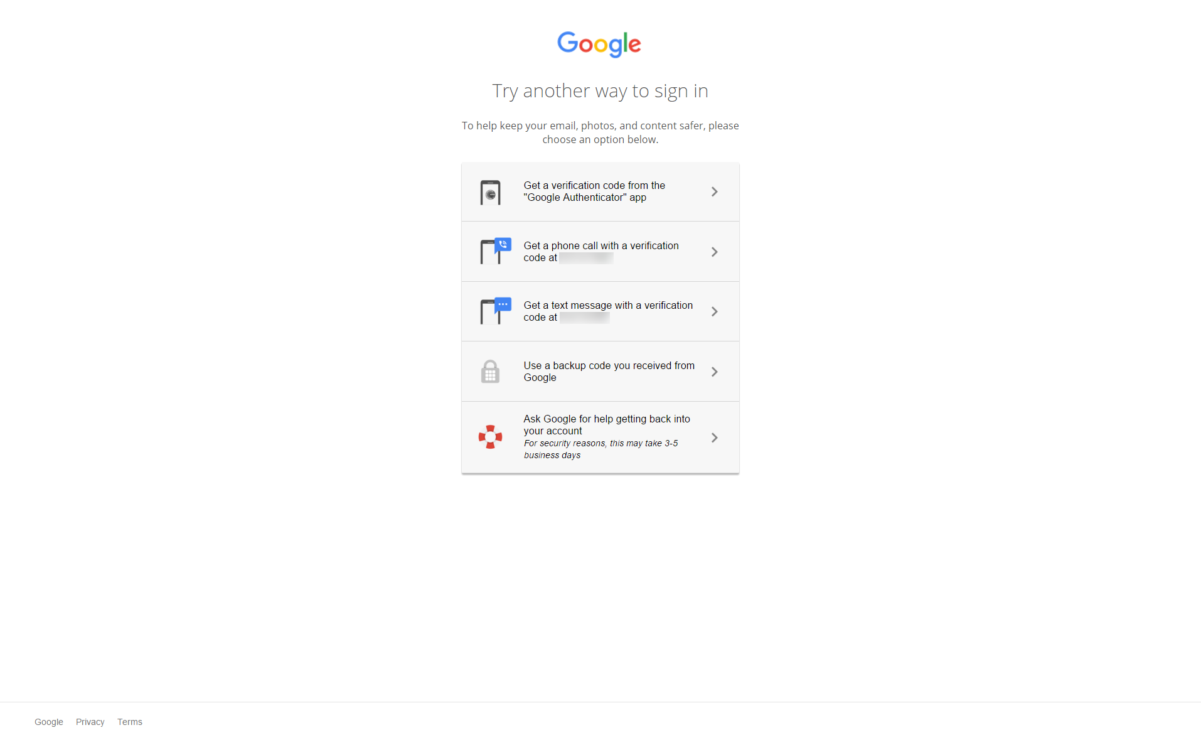Select Use a backup code from Google
Viewport: 1201px width, 730px height.
(600, 372)
